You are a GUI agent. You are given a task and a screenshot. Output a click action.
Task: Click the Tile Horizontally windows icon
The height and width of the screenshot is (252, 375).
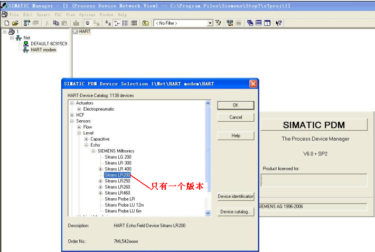[258, 23]
